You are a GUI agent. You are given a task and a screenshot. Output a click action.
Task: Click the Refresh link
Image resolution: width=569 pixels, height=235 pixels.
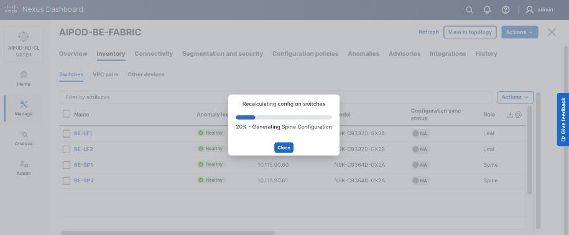pos(428,32)
